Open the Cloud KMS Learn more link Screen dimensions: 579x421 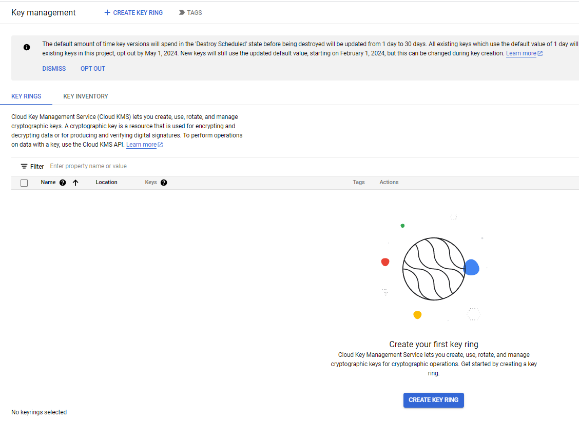click(x=142, y=145)
